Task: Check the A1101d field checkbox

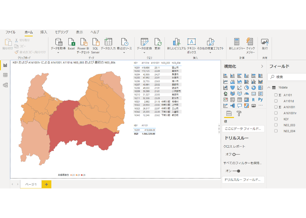Action: [276, 101]
